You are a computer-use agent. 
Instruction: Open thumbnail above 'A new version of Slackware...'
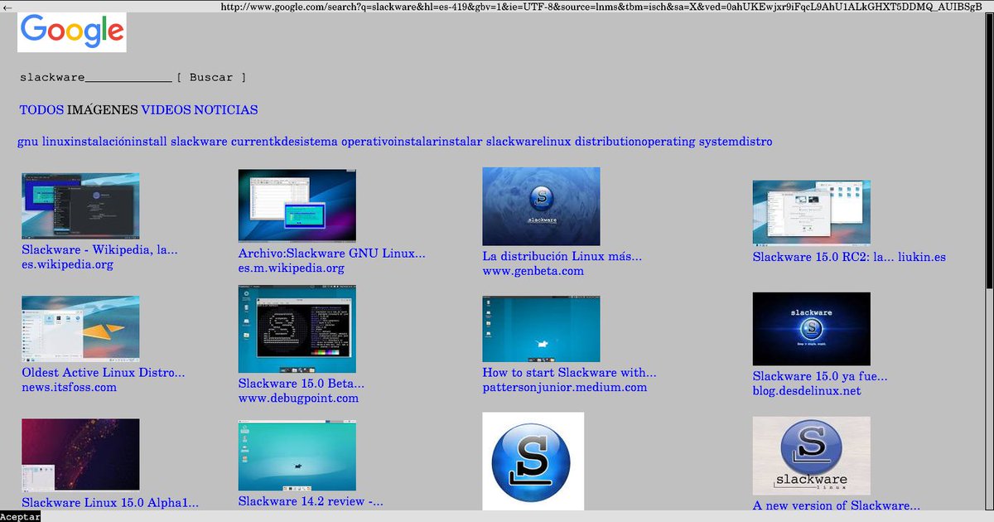812,456
